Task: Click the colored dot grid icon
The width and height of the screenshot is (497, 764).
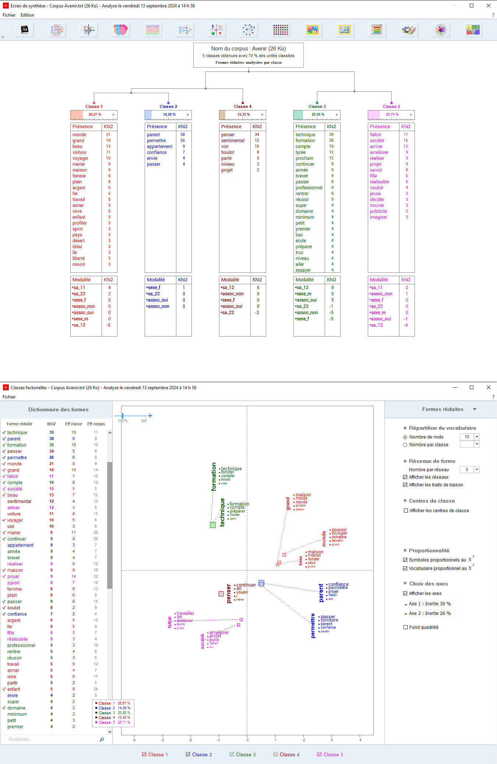Action: click(281, 30)
